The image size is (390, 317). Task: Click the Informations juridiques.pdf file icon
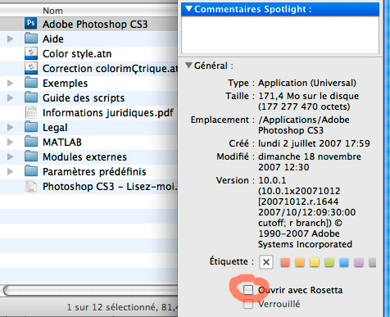(x=31, y=112)
